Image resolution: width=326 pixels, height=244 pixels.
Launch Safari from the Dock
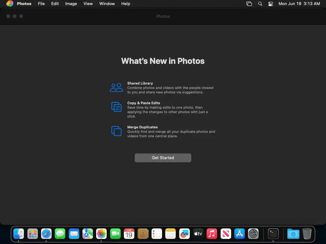pos(46,234)
